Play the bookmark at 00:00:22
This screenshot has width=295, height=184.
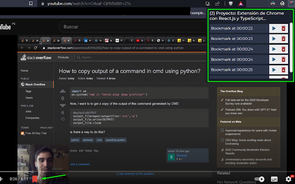273,28
